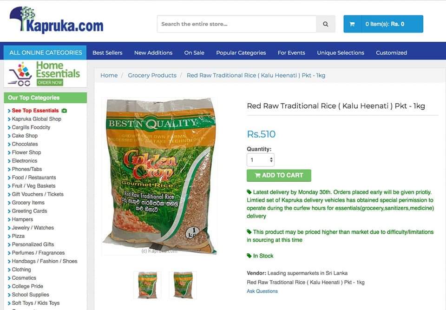Expand ALL ONLINE CATEGORIES menu
Image resolution: width=446 pixels, height=310 pixels.
(x=45, y=53)
